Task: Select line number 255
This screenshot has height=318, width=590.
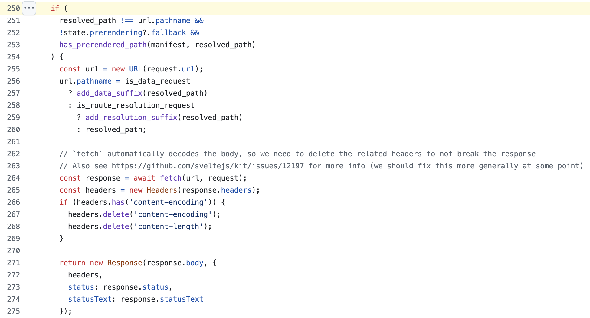Action: pyautogui.click(x=14, y=69)
